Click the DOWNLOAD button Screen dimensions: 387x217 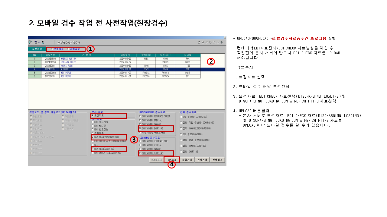(x=157, y=160)
